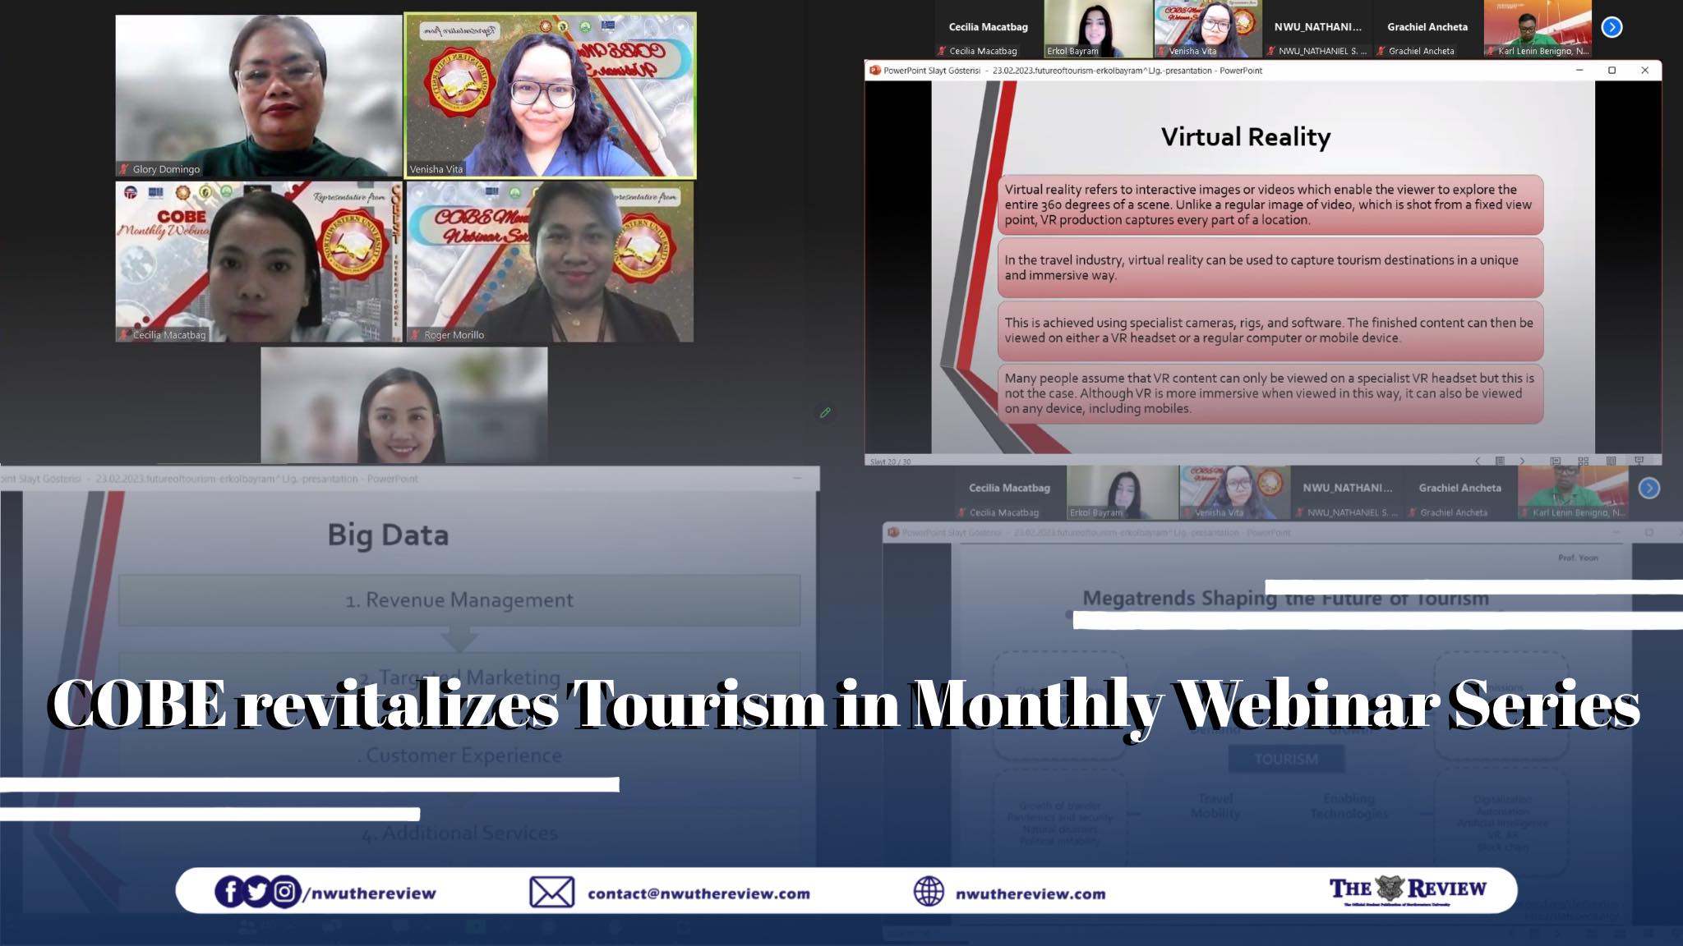1683x946 pixels.
Task: Select Venisha Vita's thumbnail in top strip
Action: [1207, 29]
